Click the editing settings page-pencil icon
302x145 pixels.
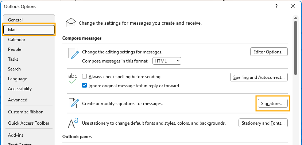(74, 53)
